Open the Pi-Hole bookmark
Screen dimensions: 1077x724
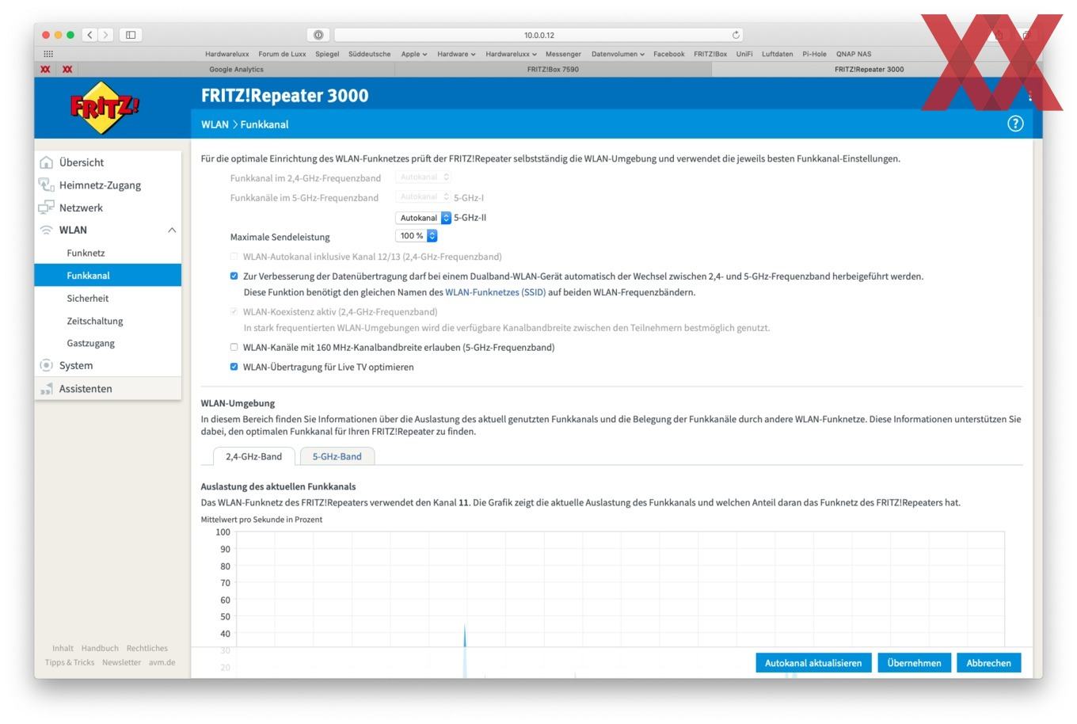pos(814,54)
